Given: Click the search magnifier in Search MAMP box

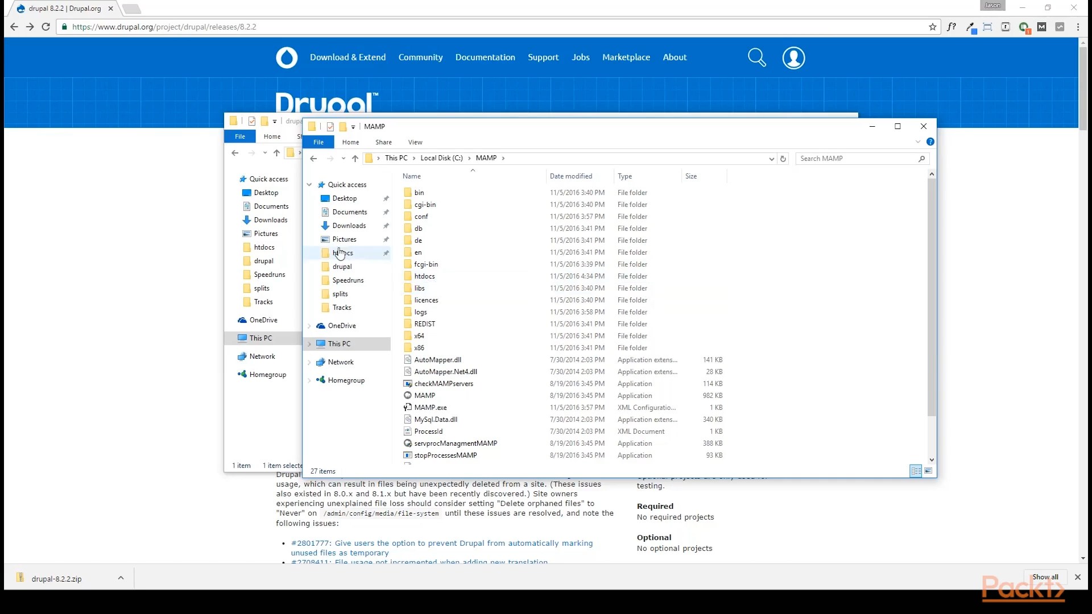Looking at the screenshot, I should point(922,159).
